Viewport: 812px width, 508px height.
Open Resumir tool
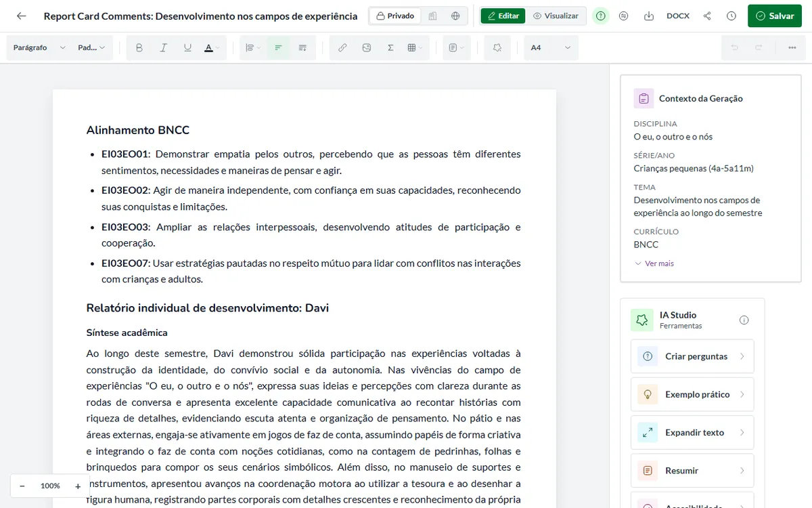692,470
